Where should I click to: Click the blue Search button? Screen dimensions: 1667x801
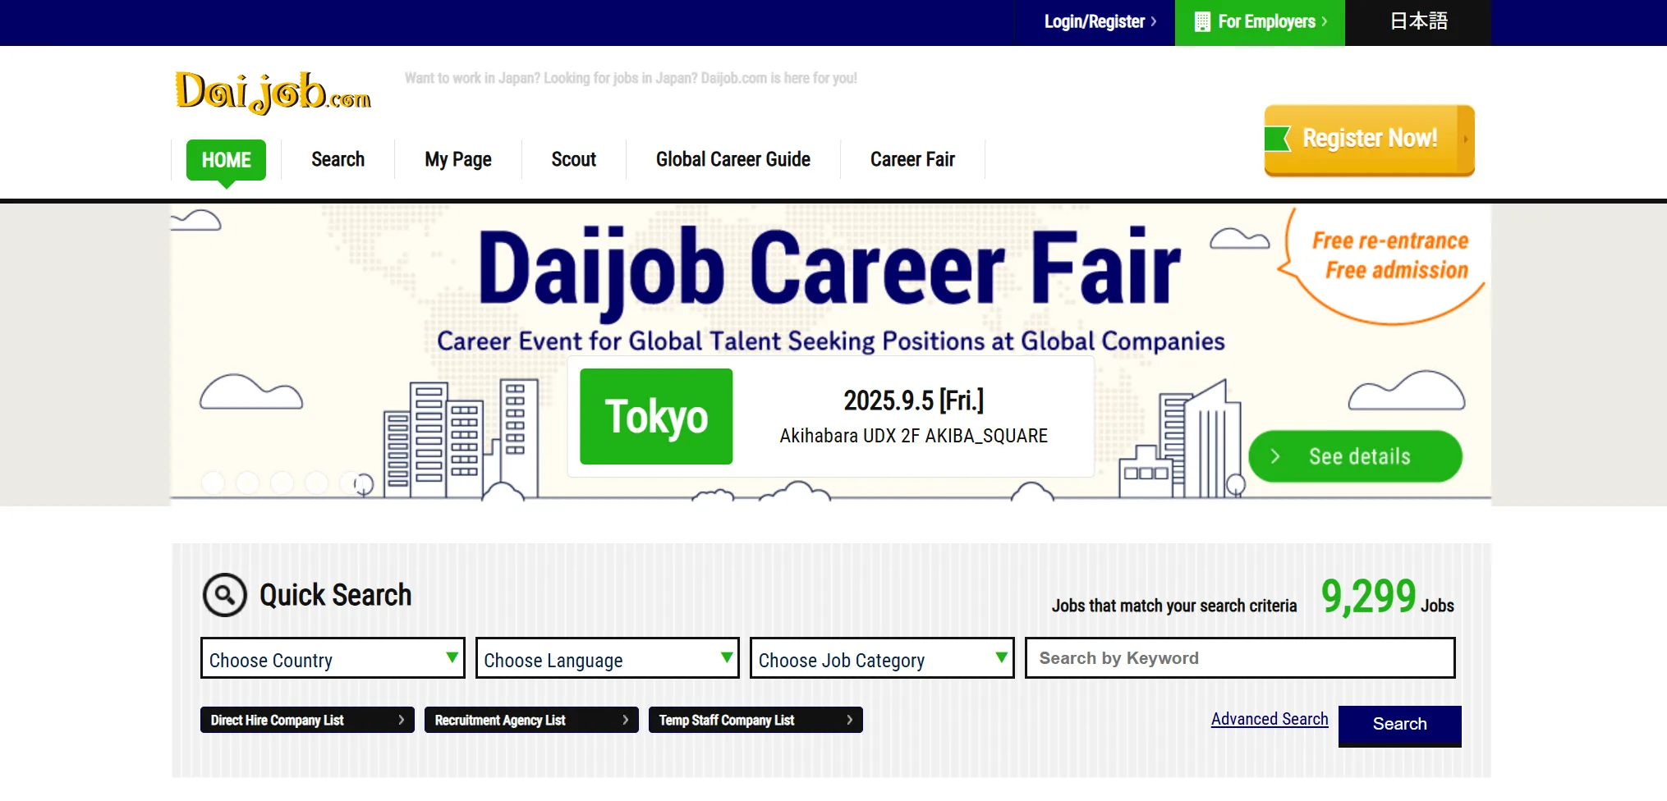coord(1400,725)
